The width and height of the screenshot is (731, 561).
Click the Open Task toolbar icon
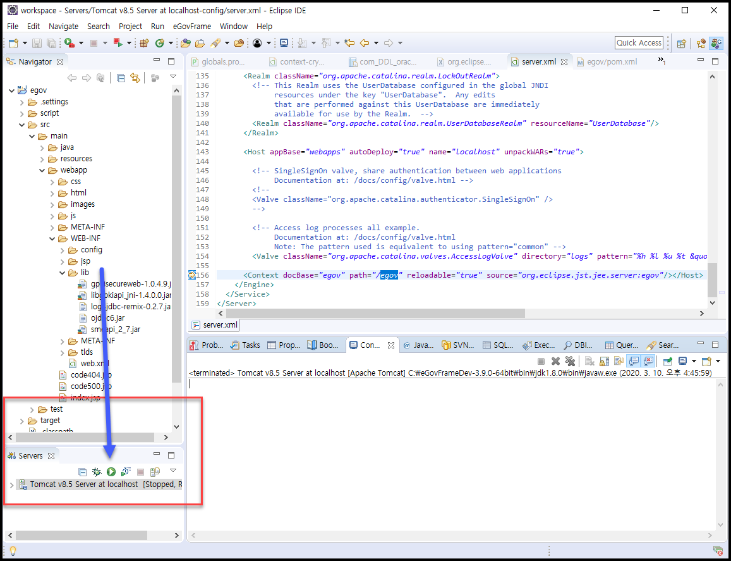[x=200, y=43]
